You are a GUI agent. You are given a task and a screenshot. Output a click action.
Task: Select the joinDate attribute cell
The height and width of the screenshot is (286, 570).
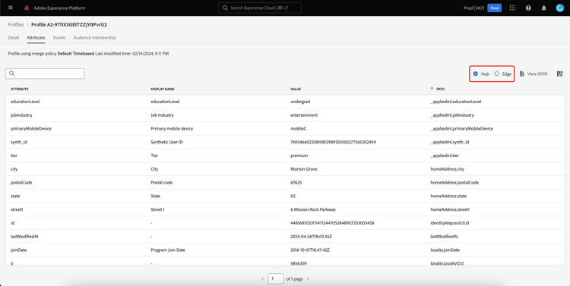point(18,250)
